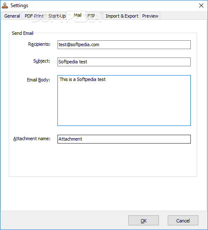Click the Attachment name: label

[x=32, y=139]
